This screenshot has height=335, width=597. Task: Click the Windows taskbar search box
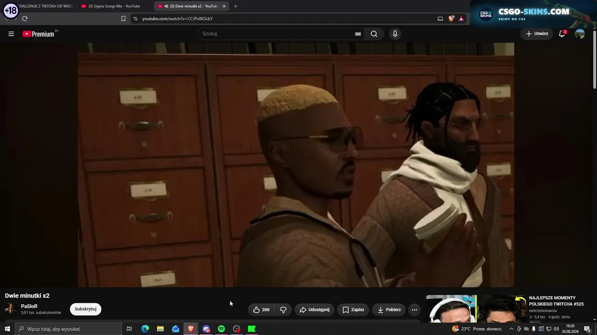pyautogui.click(x=68, y=329)
